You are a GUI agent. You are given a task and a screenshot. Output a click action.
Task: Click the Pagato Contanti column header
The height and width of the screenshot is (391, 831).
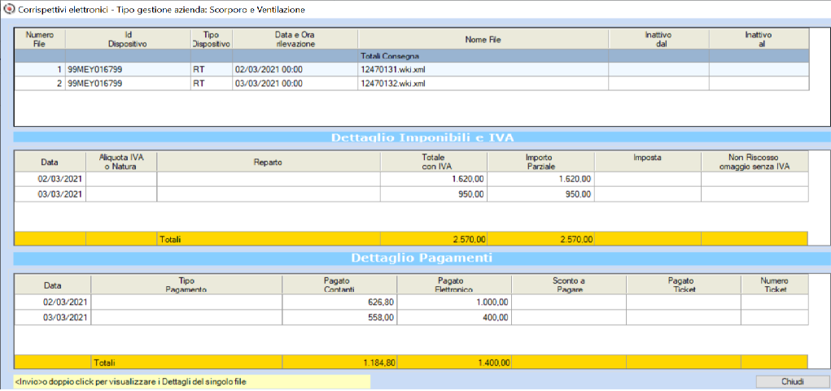(x=339, y=285)
